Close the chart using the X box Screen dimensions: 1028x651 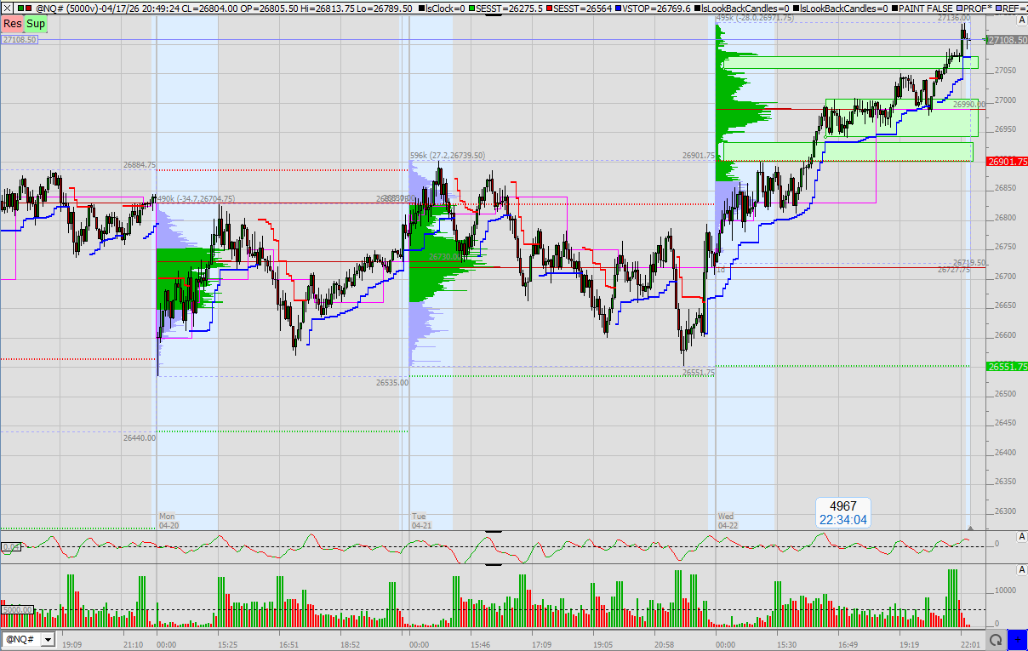(8, 8)
